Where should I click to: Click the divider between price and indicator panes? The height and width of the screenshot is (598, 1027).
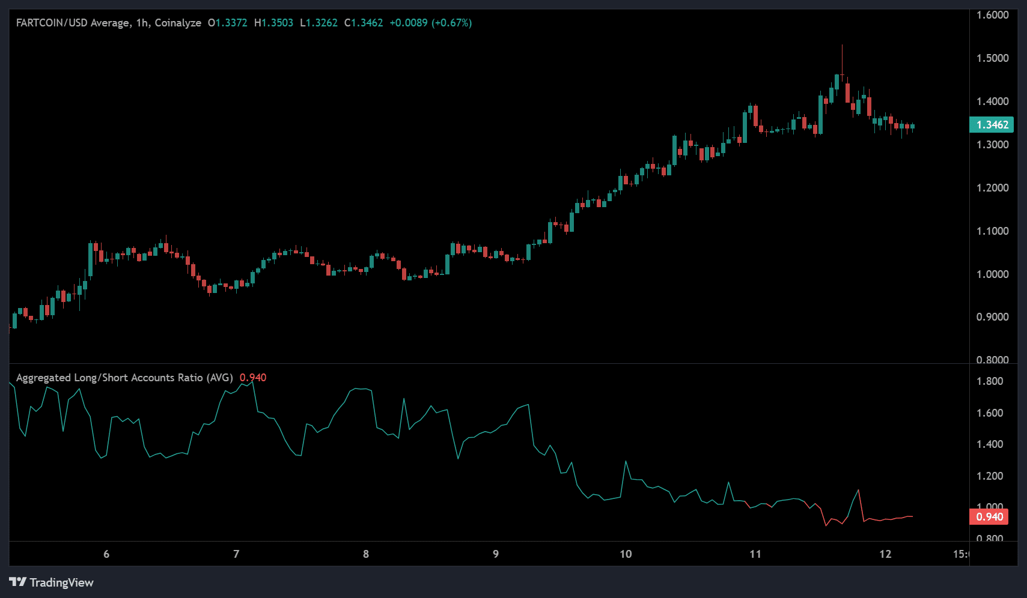(x=489, y=364)
